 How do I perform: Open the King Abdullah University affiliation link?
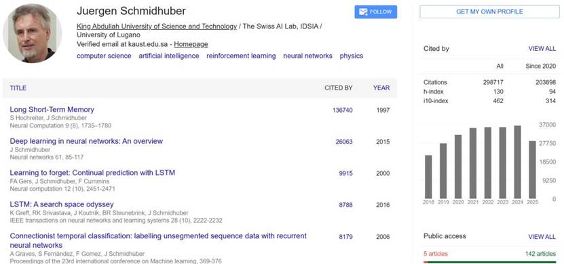click(x=157, y=26)
